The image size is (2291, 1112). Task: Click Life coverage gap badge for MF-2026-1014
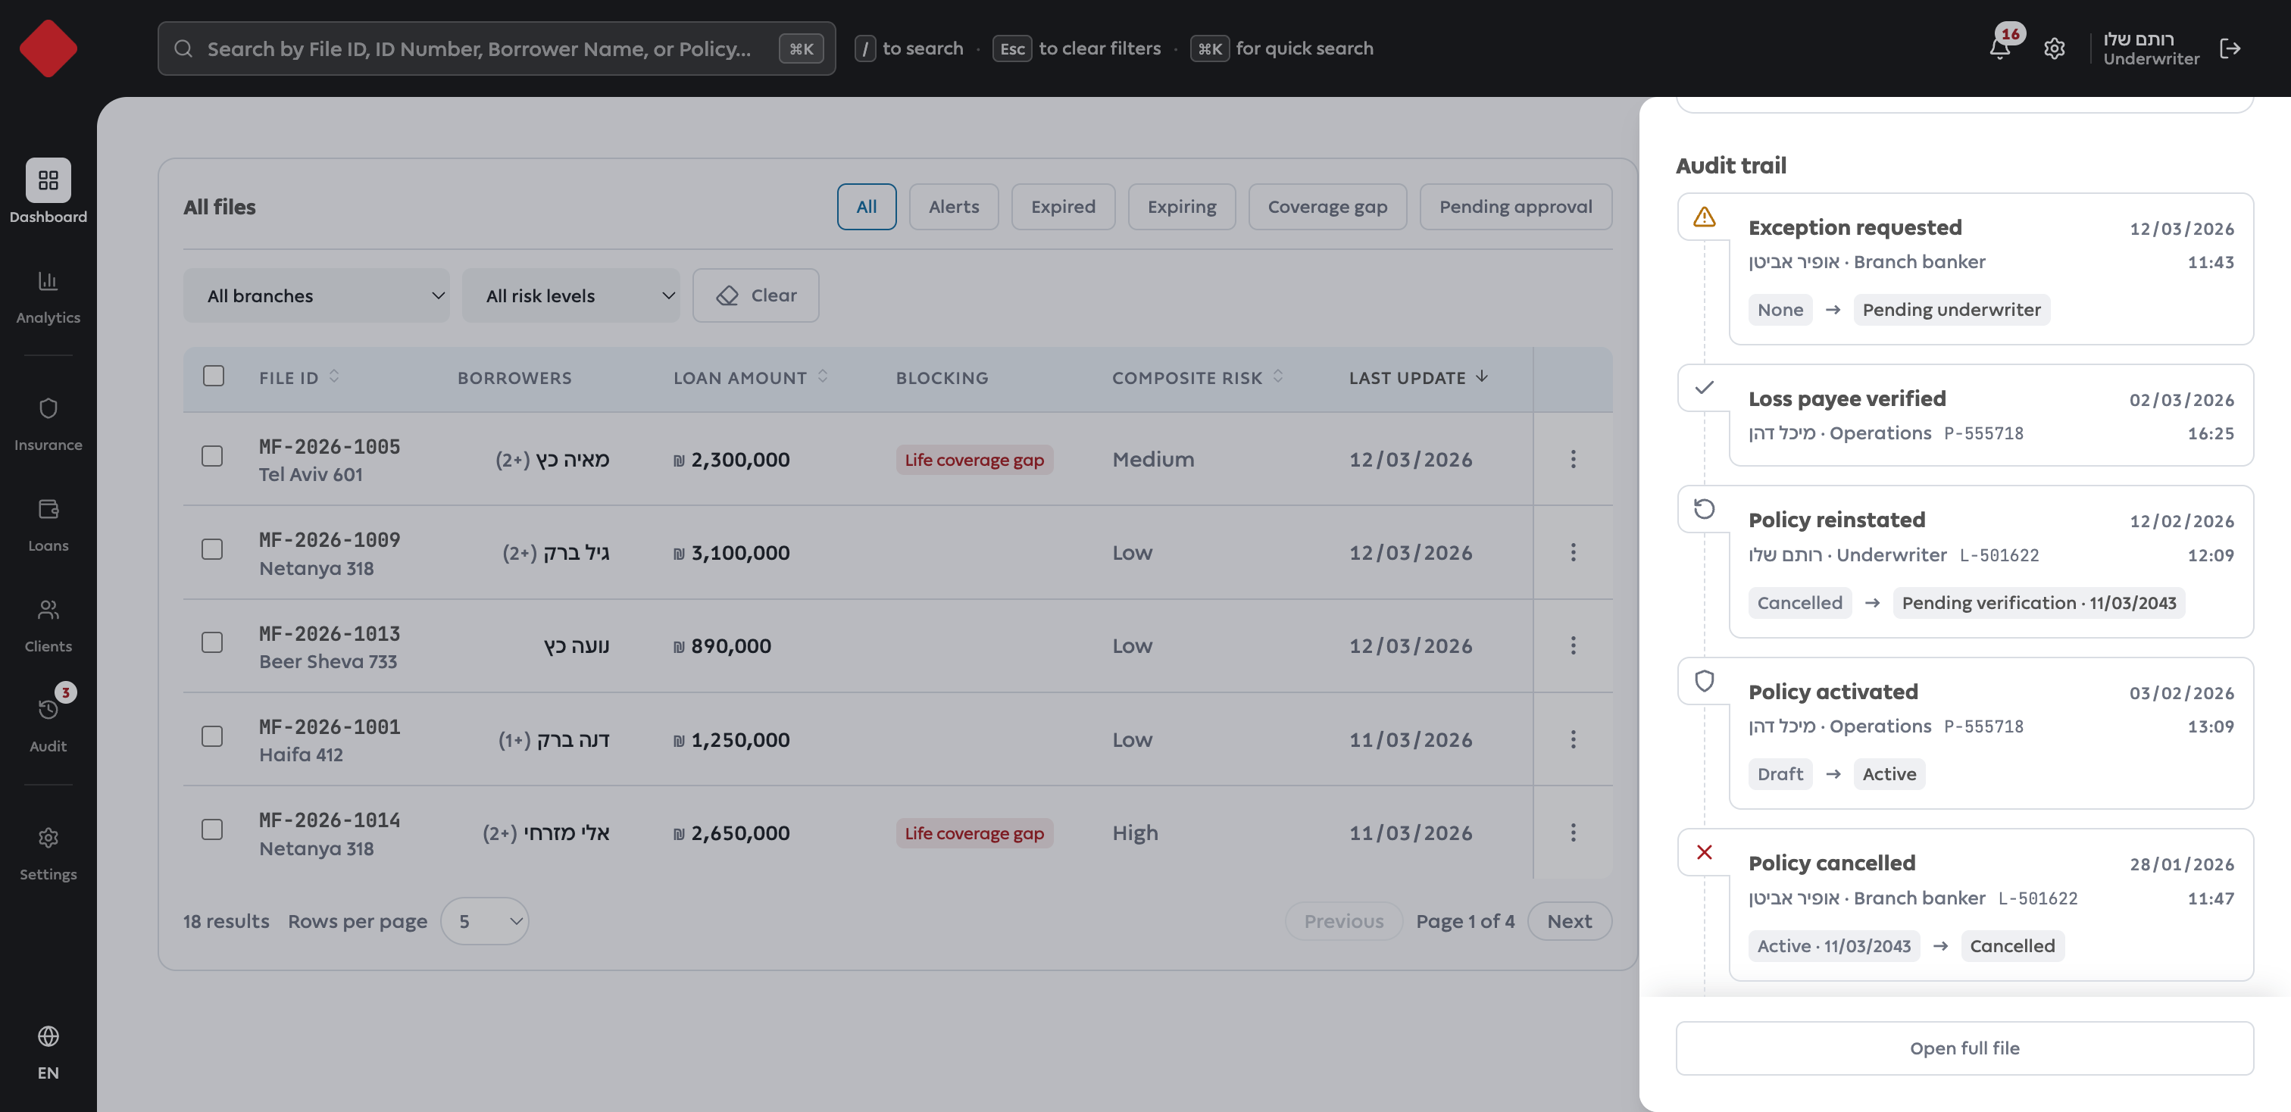pos(974,833)
